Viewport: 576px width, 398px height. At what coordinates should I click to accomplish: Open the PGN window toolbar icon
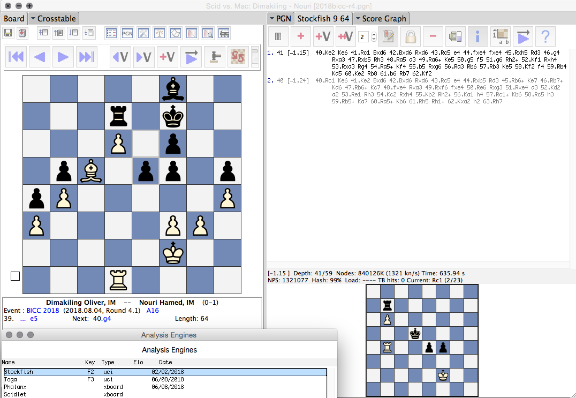click(x=127, y=33)
